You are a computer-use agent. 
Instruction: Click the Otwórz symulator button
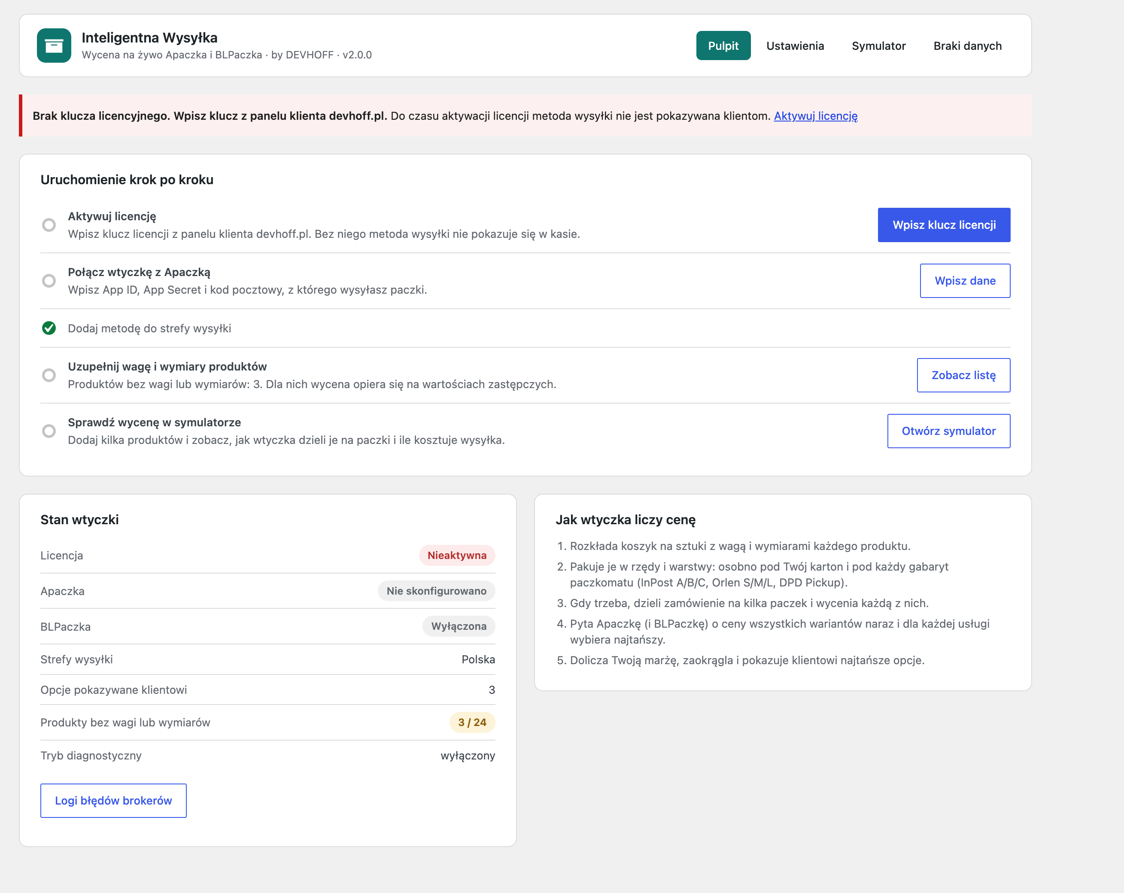click(x=948, y=431)
